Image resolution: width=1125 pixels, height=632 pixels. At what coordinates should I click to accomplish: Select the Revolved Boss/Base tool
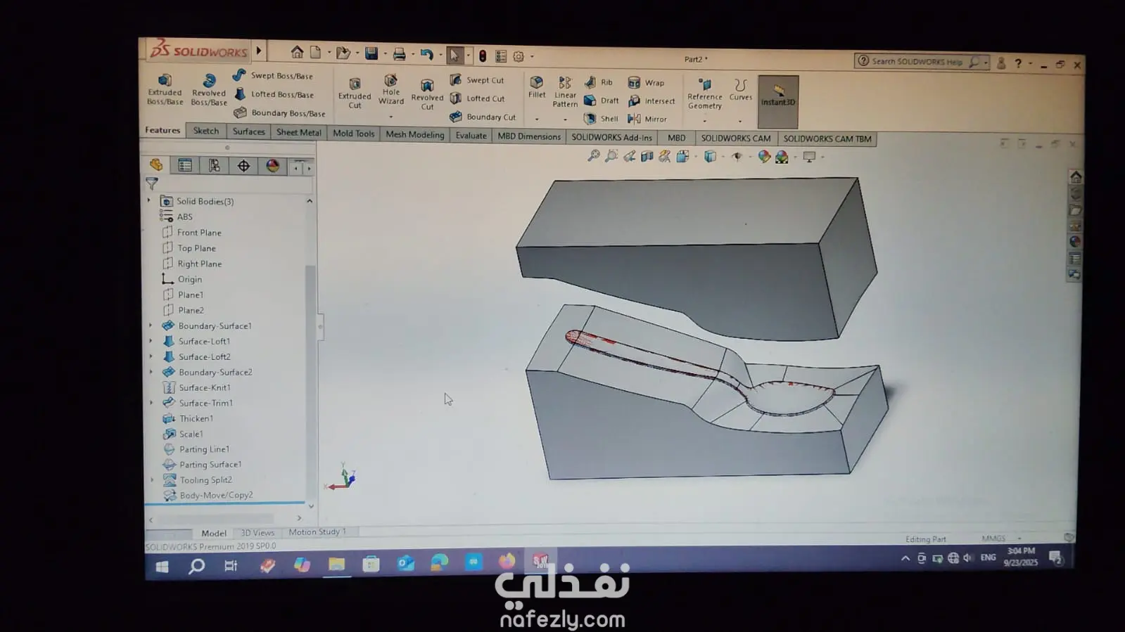click(209, 91)
